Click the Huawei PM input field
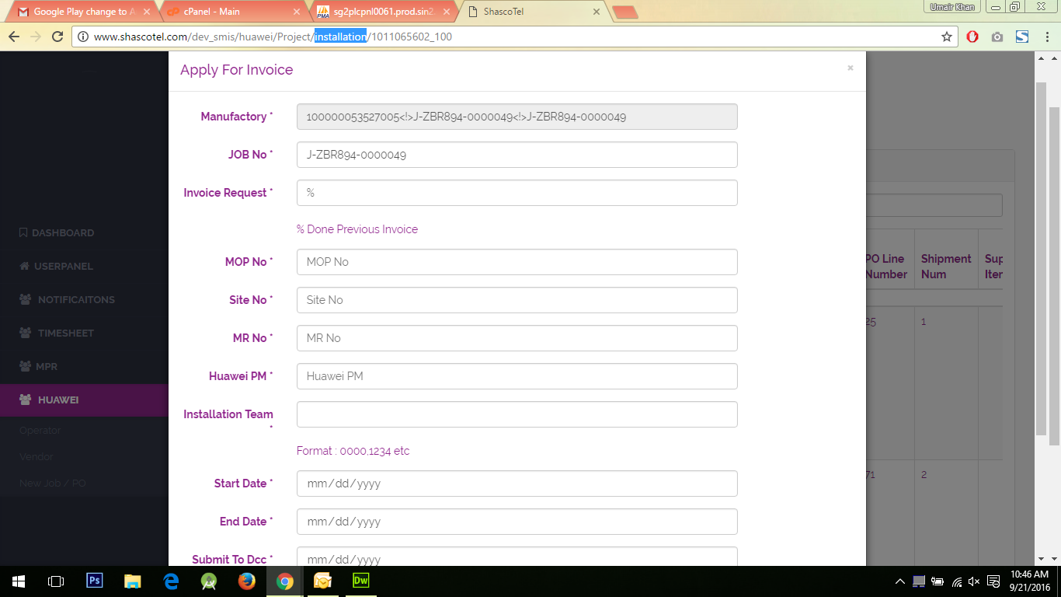The height and width of the screenshot is (597, 1061). point(517,376)
